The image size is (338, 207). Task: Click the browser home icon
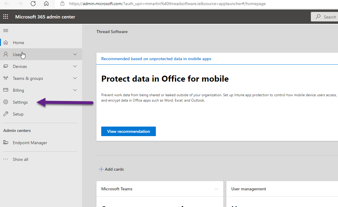46,4
